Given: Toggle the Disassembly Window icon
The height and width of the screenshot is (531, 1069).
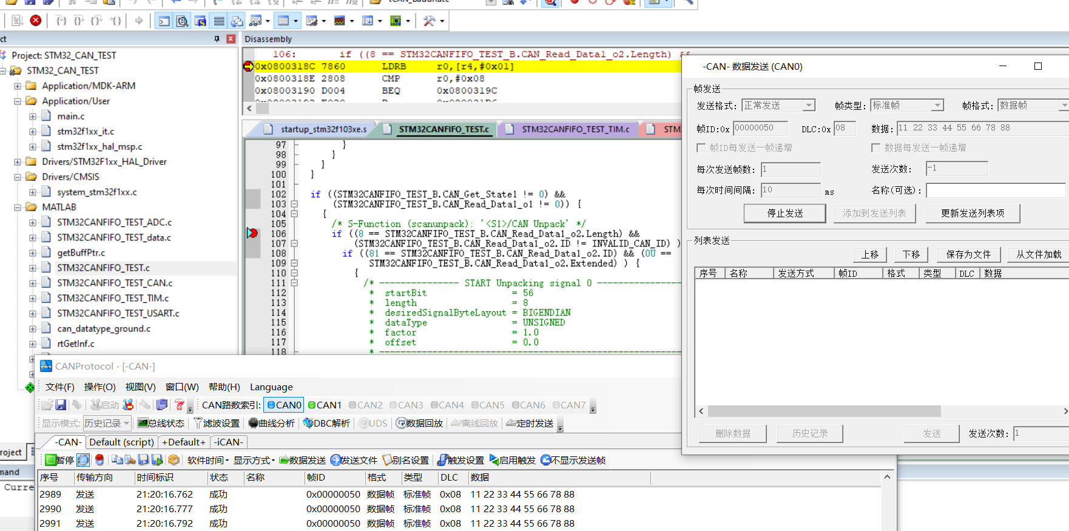Looking at the screenshot, I should [182, 21].
